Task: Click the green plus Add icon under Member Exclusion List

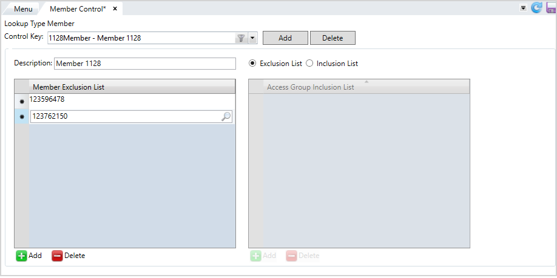Action: pos(22,256)
